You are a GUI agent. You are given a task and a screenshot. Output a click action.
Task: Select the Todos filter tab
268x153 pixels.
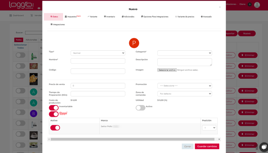19,40
